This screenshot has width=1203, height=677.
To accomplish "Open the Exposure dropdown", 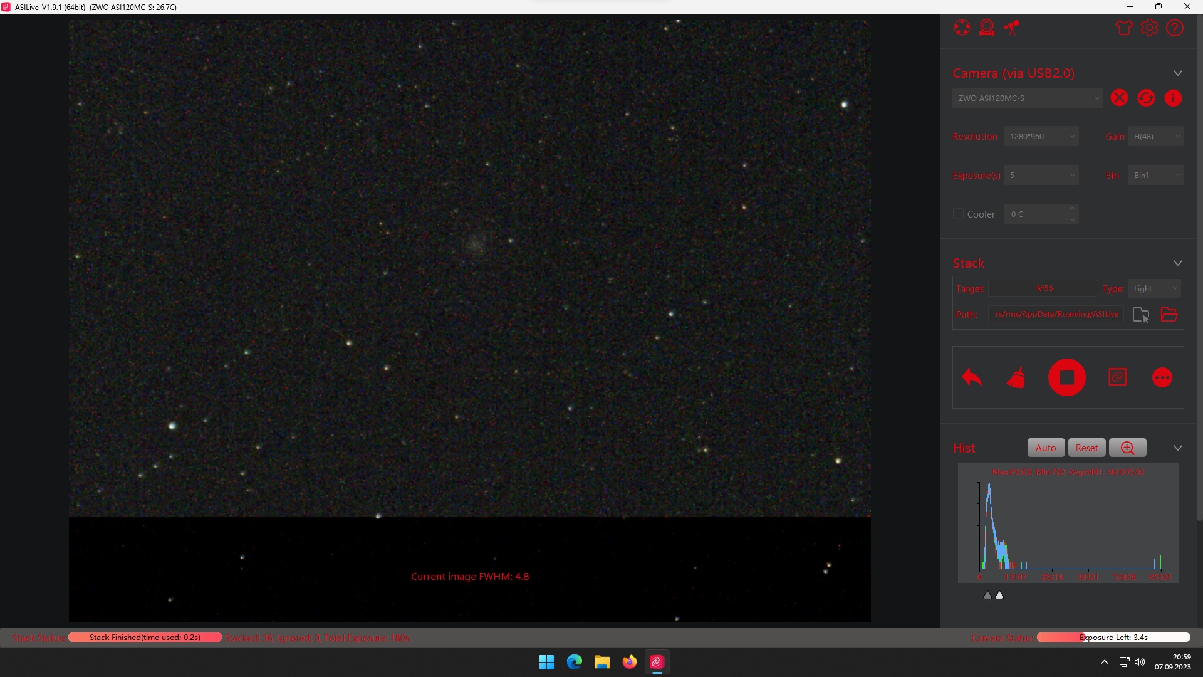I will (x=1041, y=175).
